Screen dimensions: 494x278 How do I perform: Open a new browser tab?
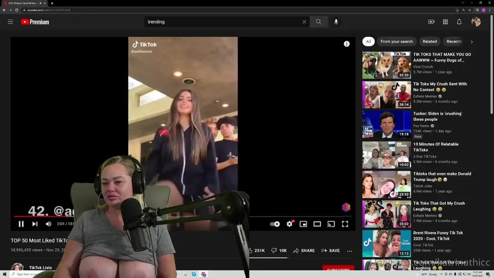52,3
